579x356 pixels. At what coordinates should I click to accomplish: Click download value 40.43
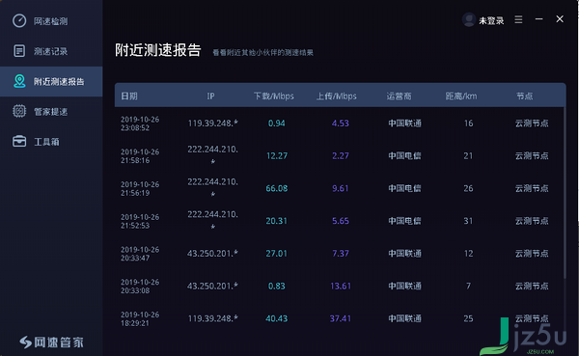[277, 318]
